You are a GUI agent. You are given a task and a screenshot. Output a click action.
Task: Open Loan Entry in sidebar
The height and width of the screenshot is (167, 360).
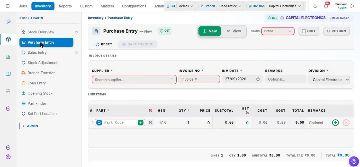pos(46,83)
